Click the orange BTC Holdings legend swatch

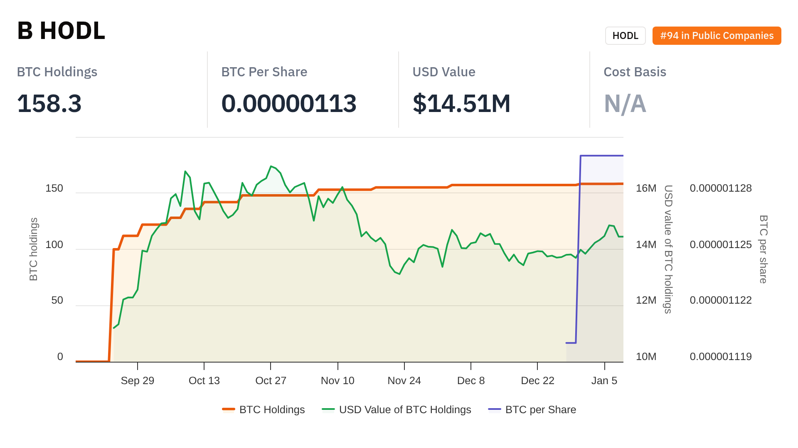[229, 410]
